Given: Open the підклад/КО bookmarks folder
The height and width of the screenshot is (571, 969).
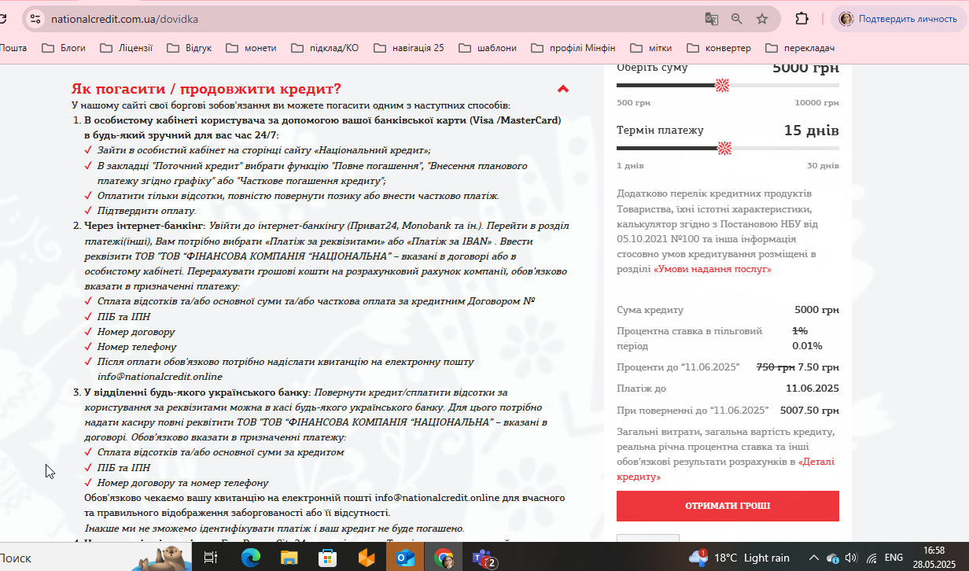Looking at the screenshot, I should 325,48.
